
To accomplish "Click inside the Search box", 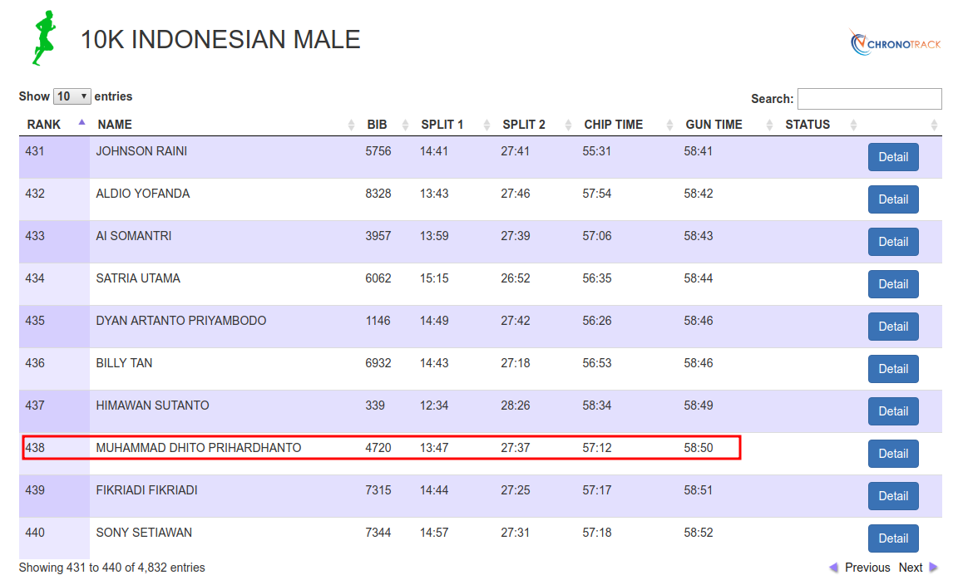I will coord(869,98).
